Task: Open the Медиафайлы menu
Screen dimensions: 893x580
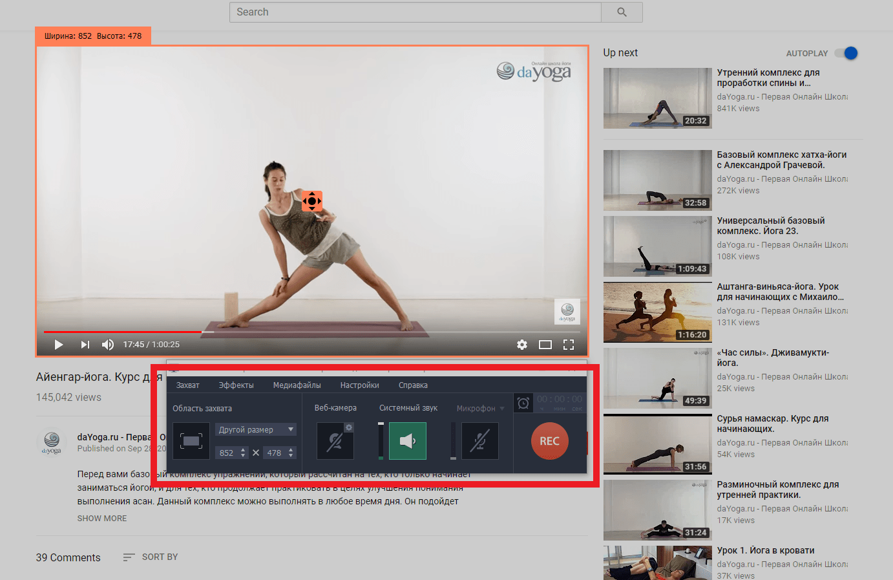Action: 297,385
